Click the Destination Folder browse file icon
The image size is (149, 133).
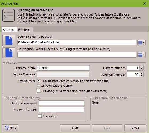pos(9,53)
